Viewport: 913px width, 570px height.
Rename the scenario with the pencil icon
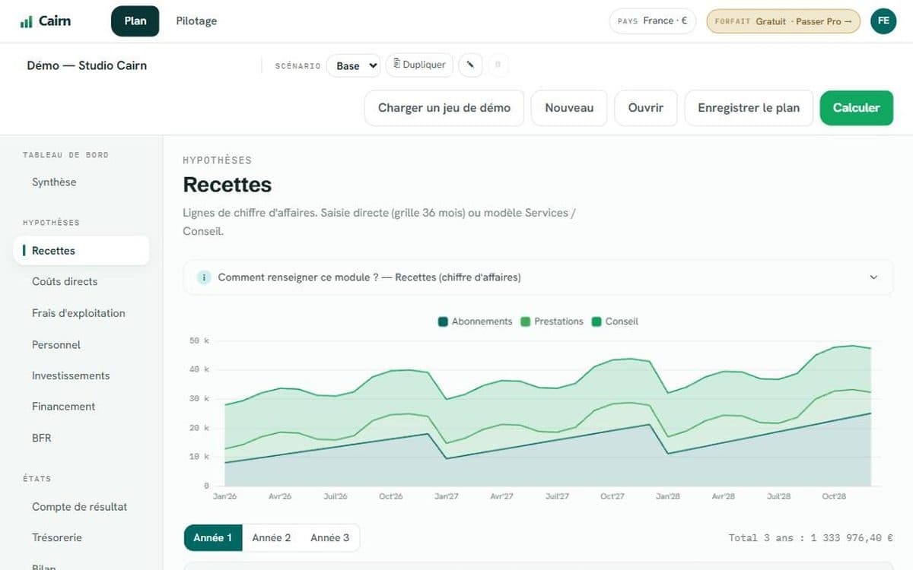pyautogui.click(x=471, y=65)
